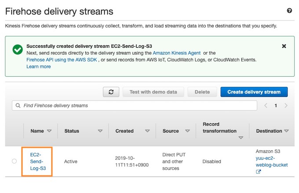Sort by Created column arrow
Viewport: 299px width, 193px height.
pyautogui.click(x=147, y=131)
